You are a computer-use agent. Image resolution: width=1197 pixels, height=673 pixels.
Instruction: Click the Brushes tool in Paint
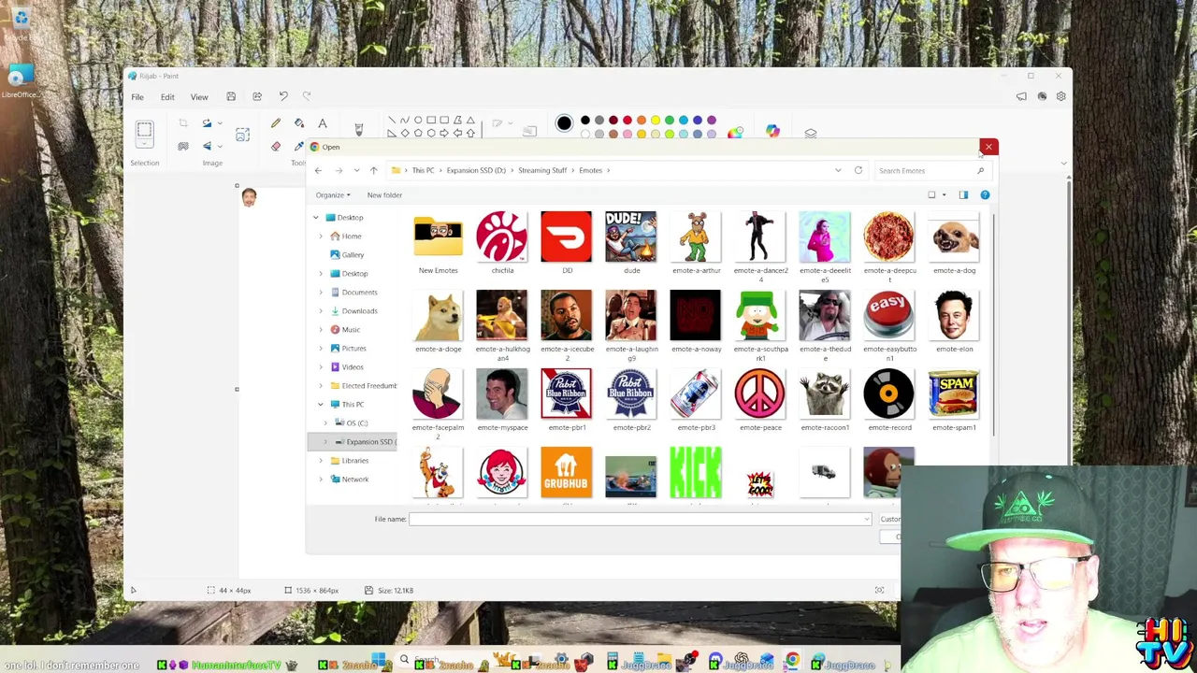(x=358, y=129)
